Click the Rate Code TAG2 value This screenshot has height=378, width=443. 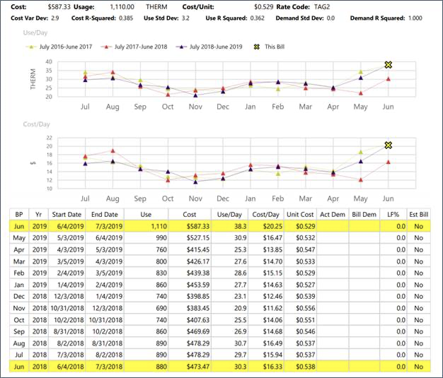coord(321,6)
